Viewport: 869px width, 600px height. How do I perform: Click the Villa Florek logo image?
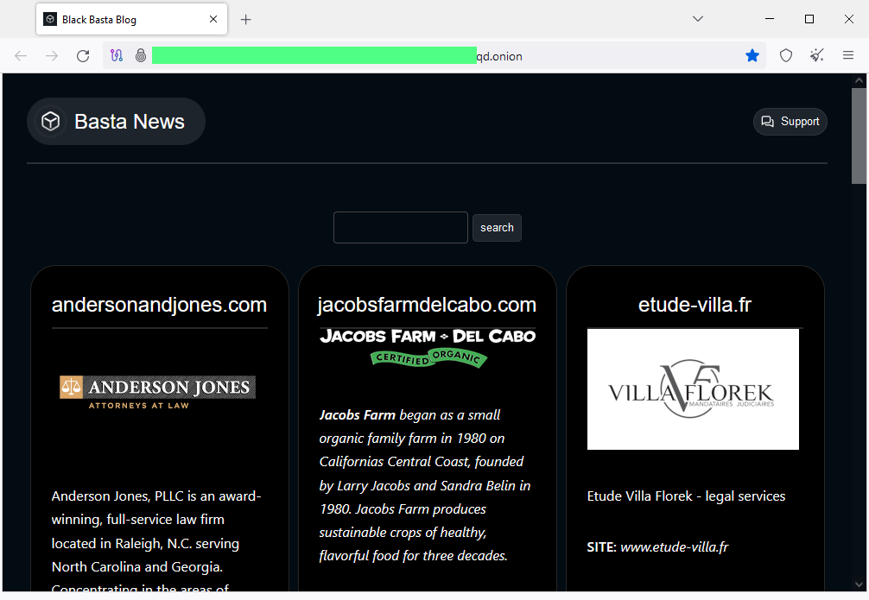click(x=693, y=389)
